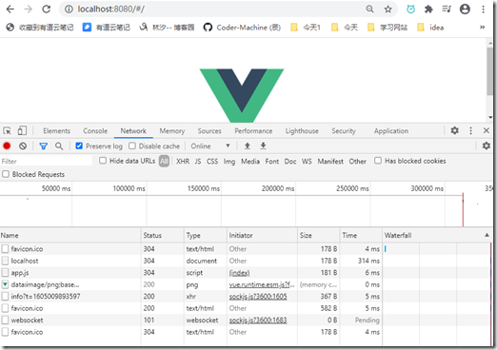Screen dimensions: 497x350
Task: Close the DevTools panel
Action: coord(486,130)
